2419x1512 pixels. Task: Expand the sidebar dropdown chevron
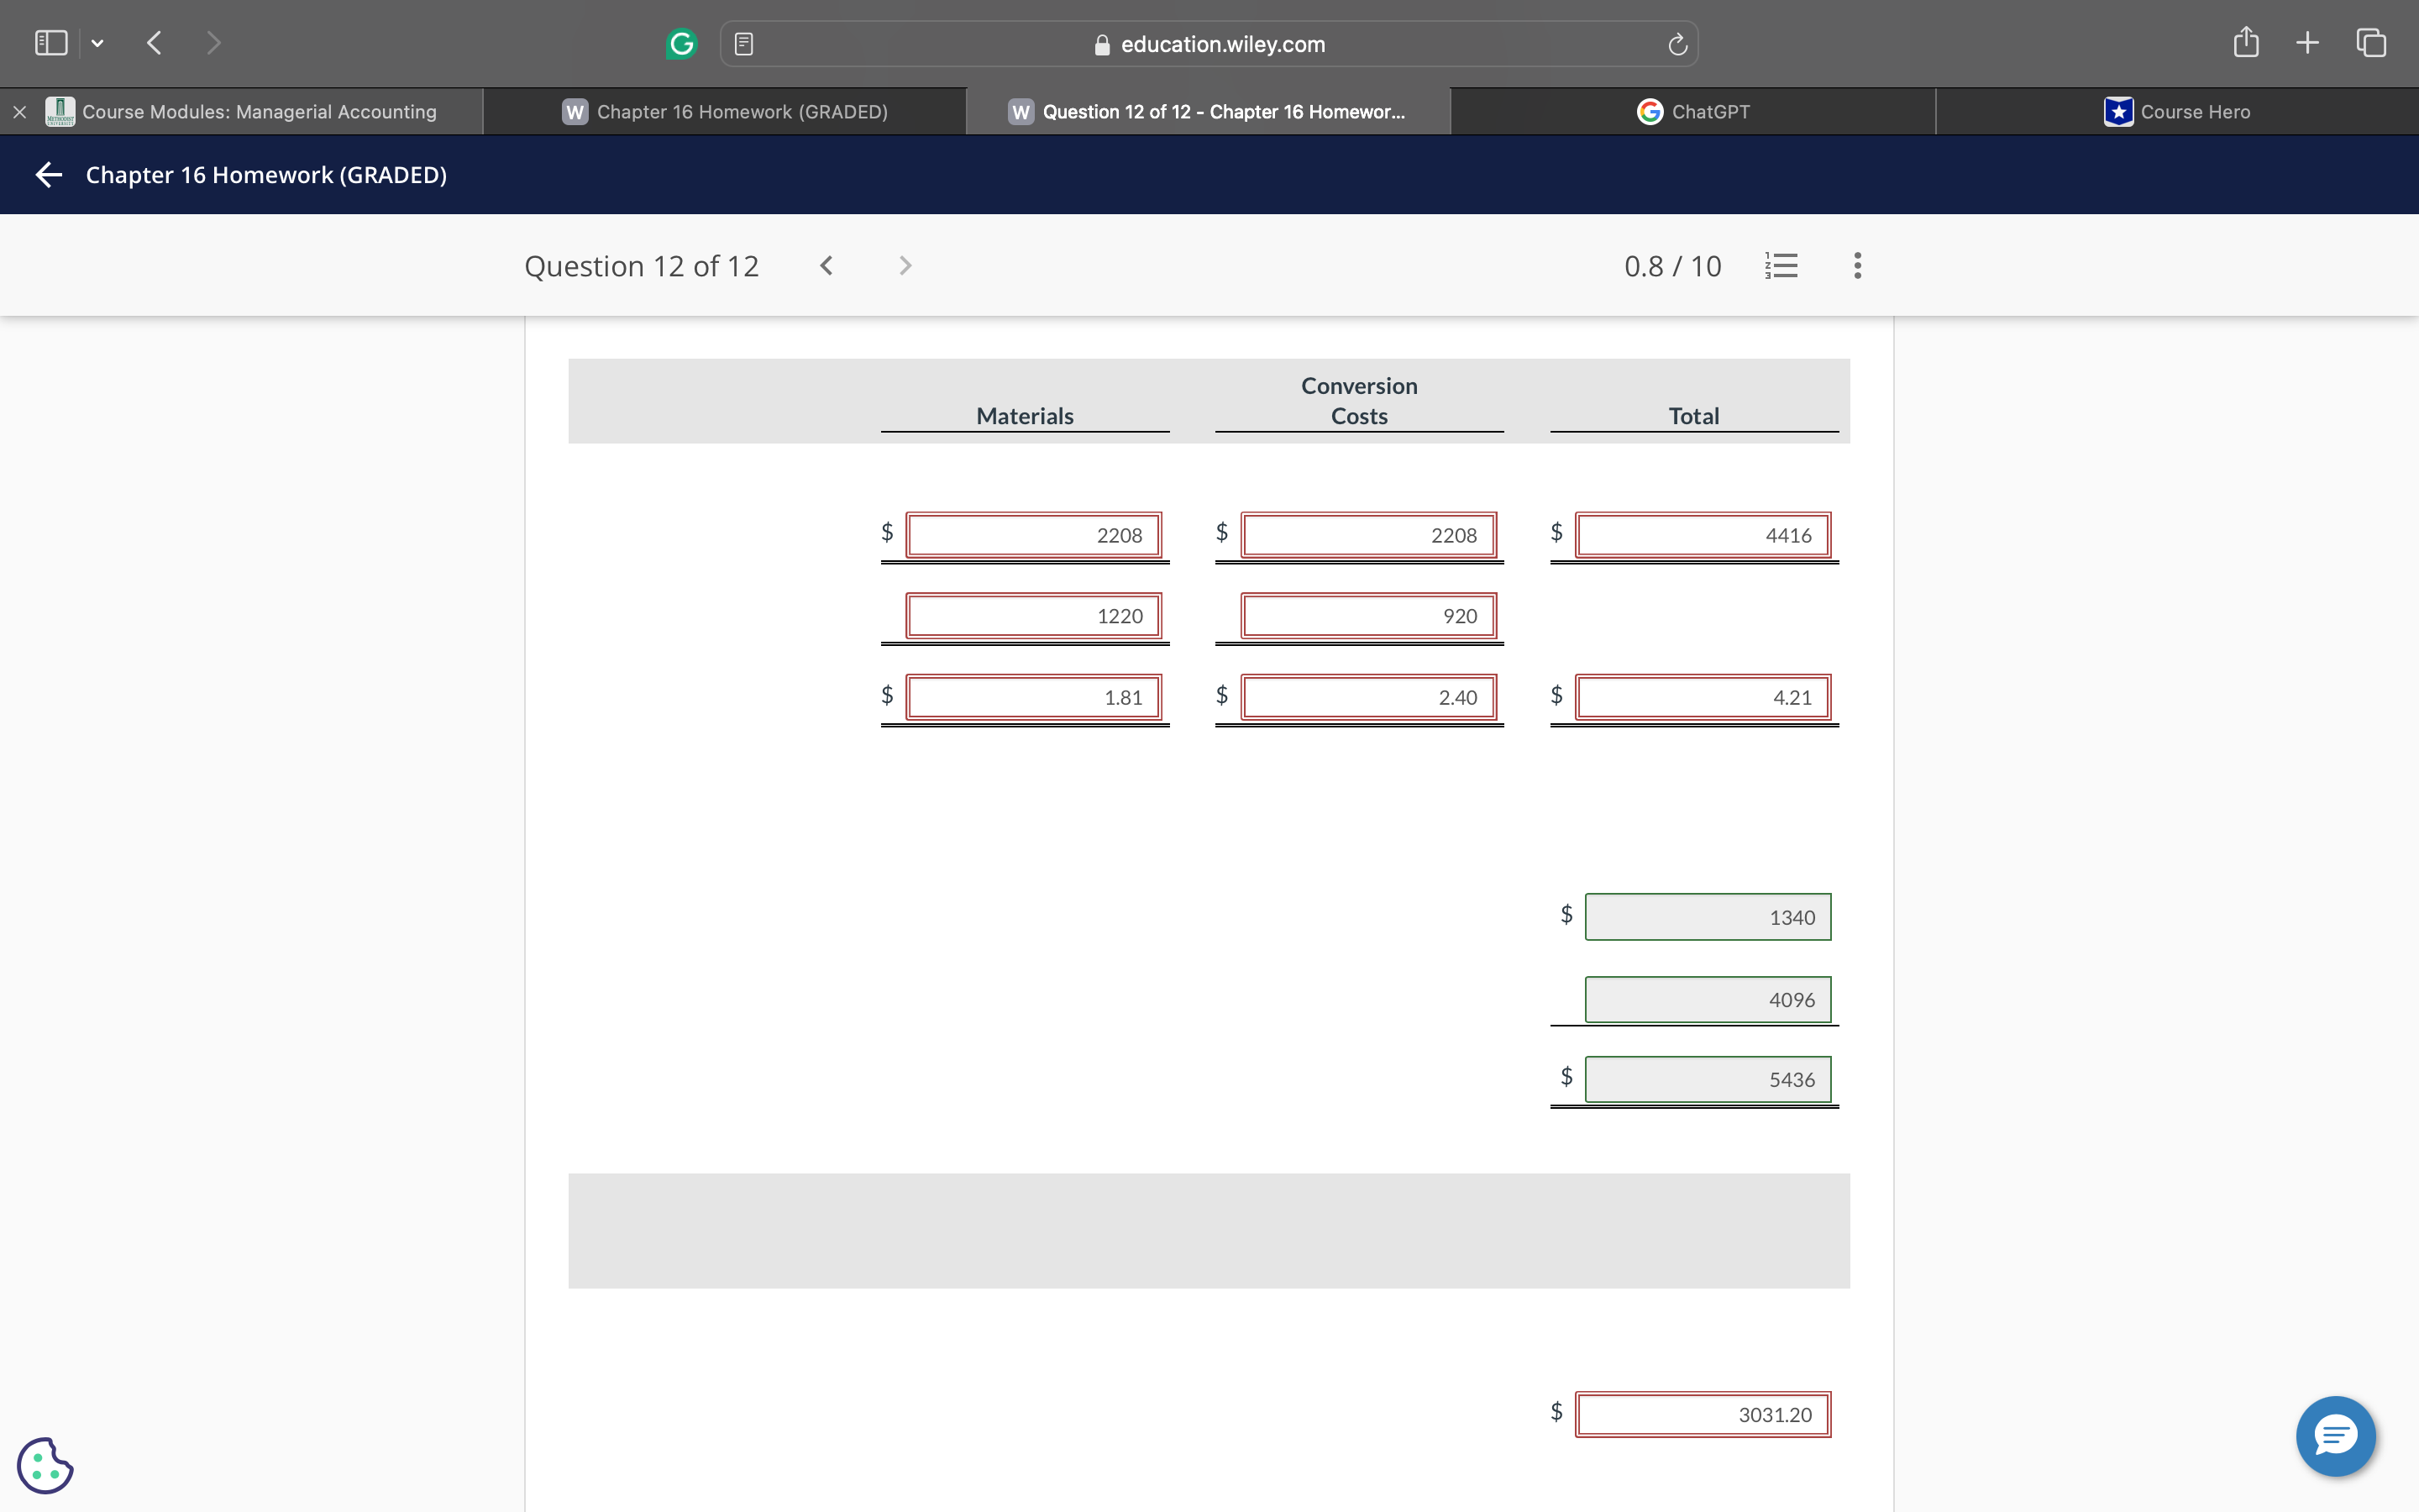[97, 43]
